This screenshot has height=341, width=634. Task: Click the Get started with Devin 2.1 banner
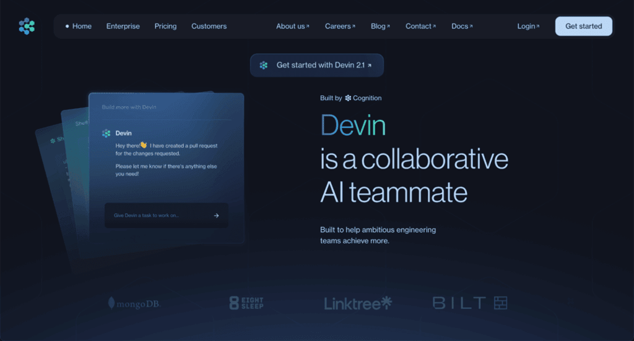(x=316, y=65)
